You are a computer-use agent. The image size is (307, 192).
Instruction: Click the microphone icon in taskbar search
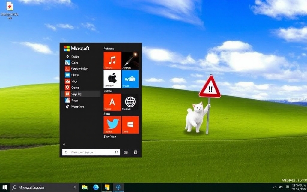[75, 187]
